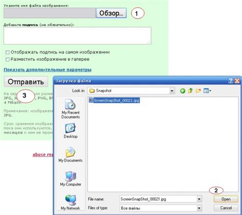The height and width of the screenshot is (215, 242).
Task: Click the dialog help question mark
Action: coord(230,81)
